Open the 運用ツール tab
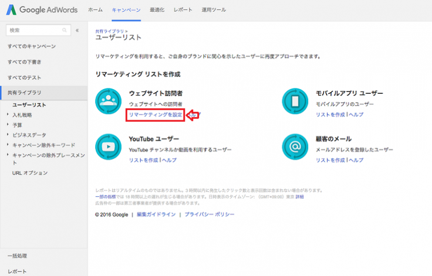The image size is (432, 276). 214,10
